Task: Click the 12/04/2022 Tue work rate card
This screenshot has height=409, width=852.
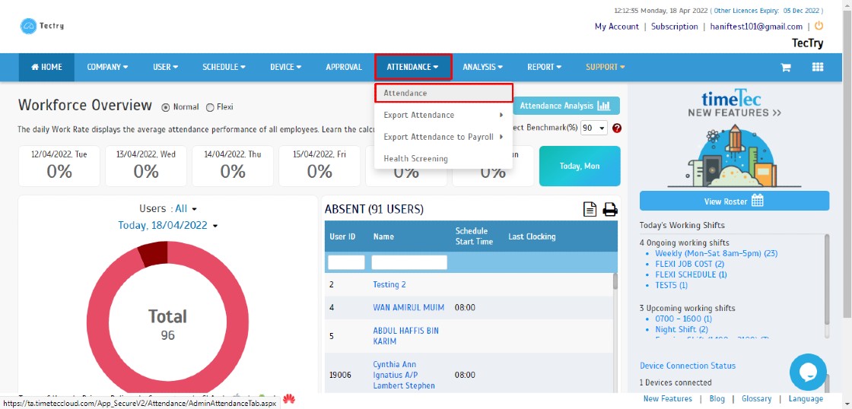Action: [59, 166]
